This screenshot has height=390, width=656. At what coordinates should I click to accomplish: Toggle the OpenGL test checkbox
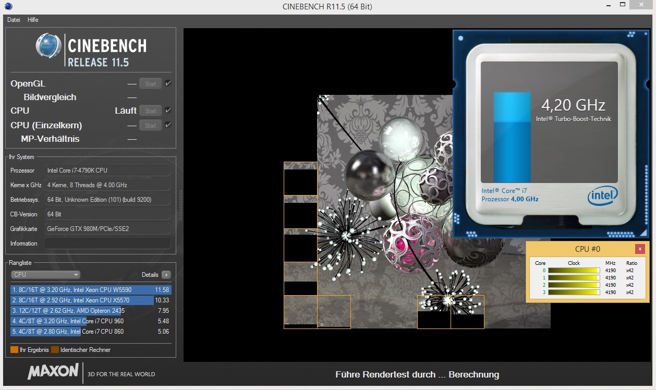click(x=168, y=83)
